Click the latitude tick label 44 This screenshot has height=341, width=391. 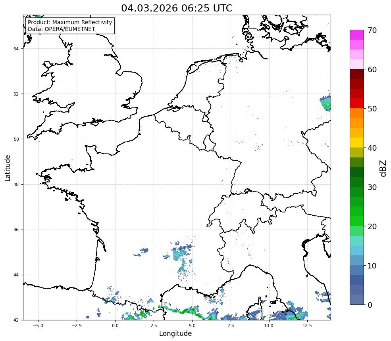tap(16, 275)
